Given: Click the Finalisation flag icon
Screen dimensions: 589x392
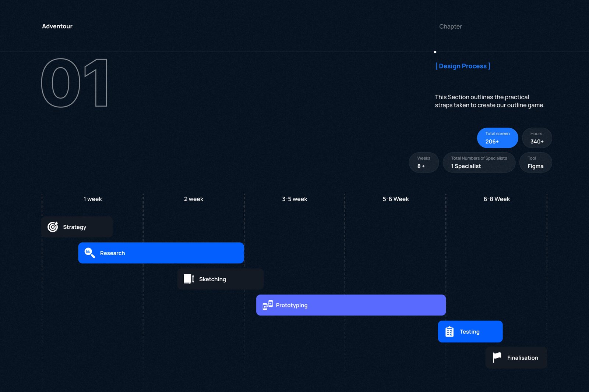Looking at the screenshot, I should (x=497, y=357).
